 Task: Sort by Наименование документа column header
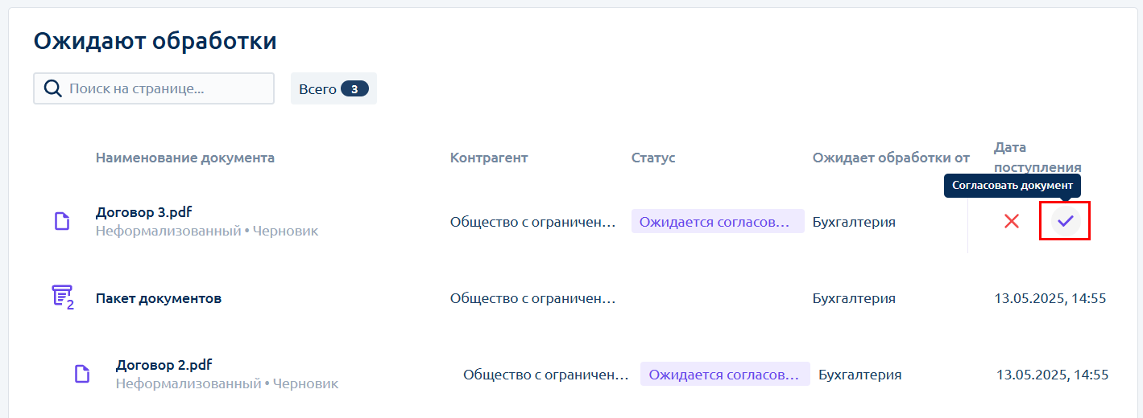click(x=185, y=158)
